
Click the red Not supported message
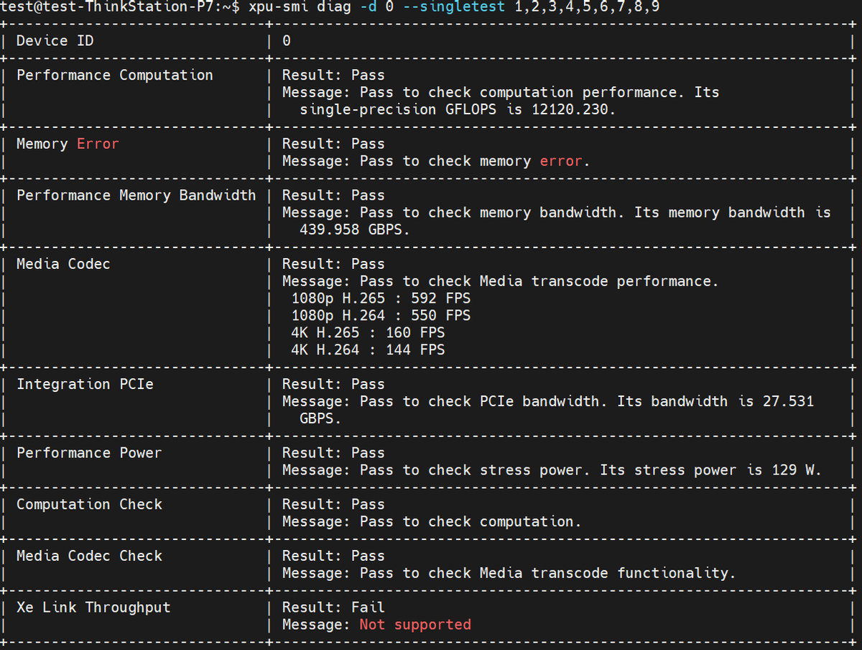(415, 624)
